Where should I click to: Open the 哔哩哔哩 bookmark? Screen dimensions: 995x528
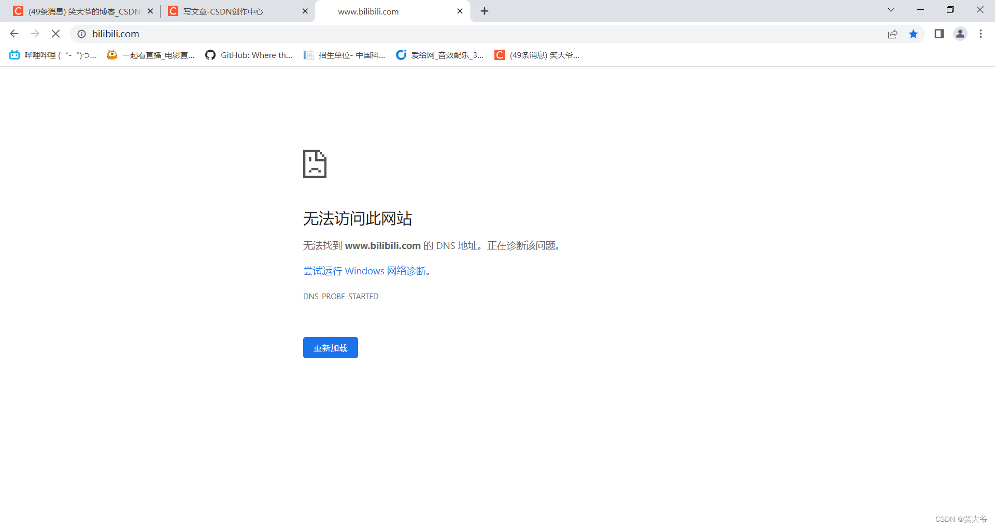coord(53,55)
